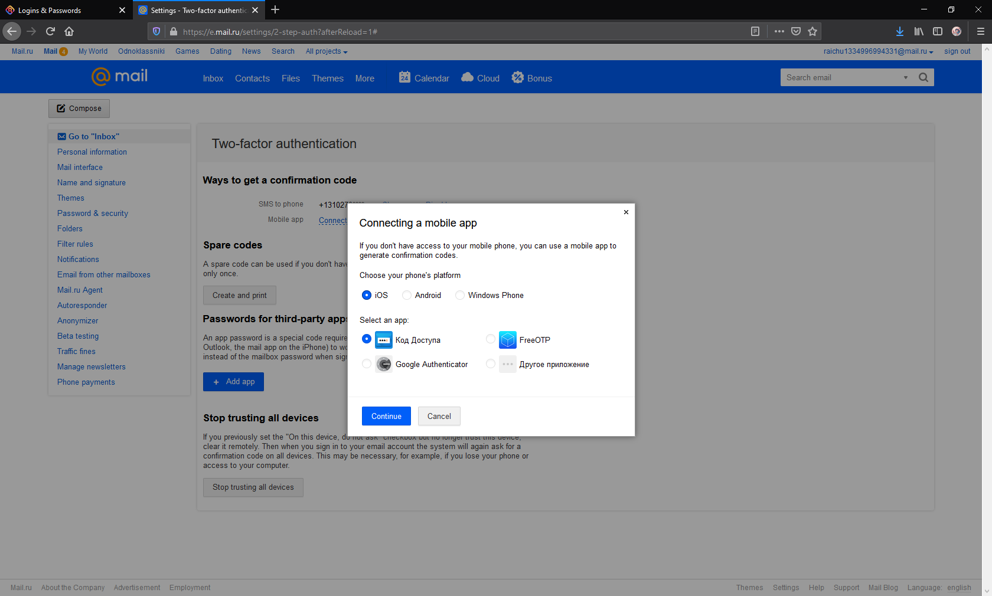Open the Firefox hamburger menu
The width and height of the screenshot is (992, 596).
[981, 31]
